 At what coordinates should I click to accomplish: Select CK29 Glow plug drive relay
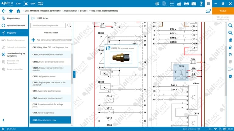pos(50,120)
